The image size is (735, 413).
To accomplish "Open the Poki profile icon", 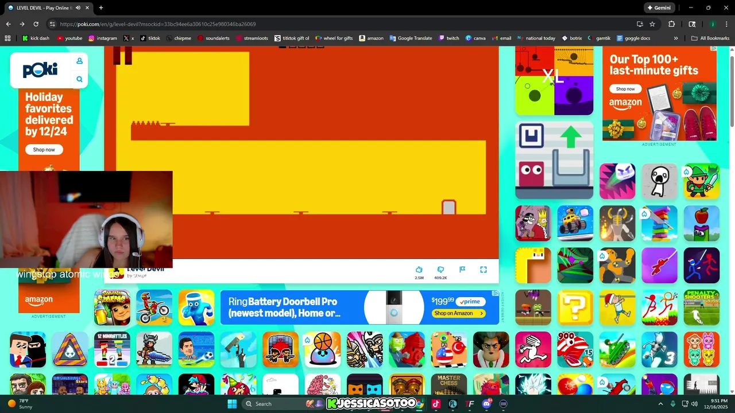I will pyautogui.click(x=79, y=61).
